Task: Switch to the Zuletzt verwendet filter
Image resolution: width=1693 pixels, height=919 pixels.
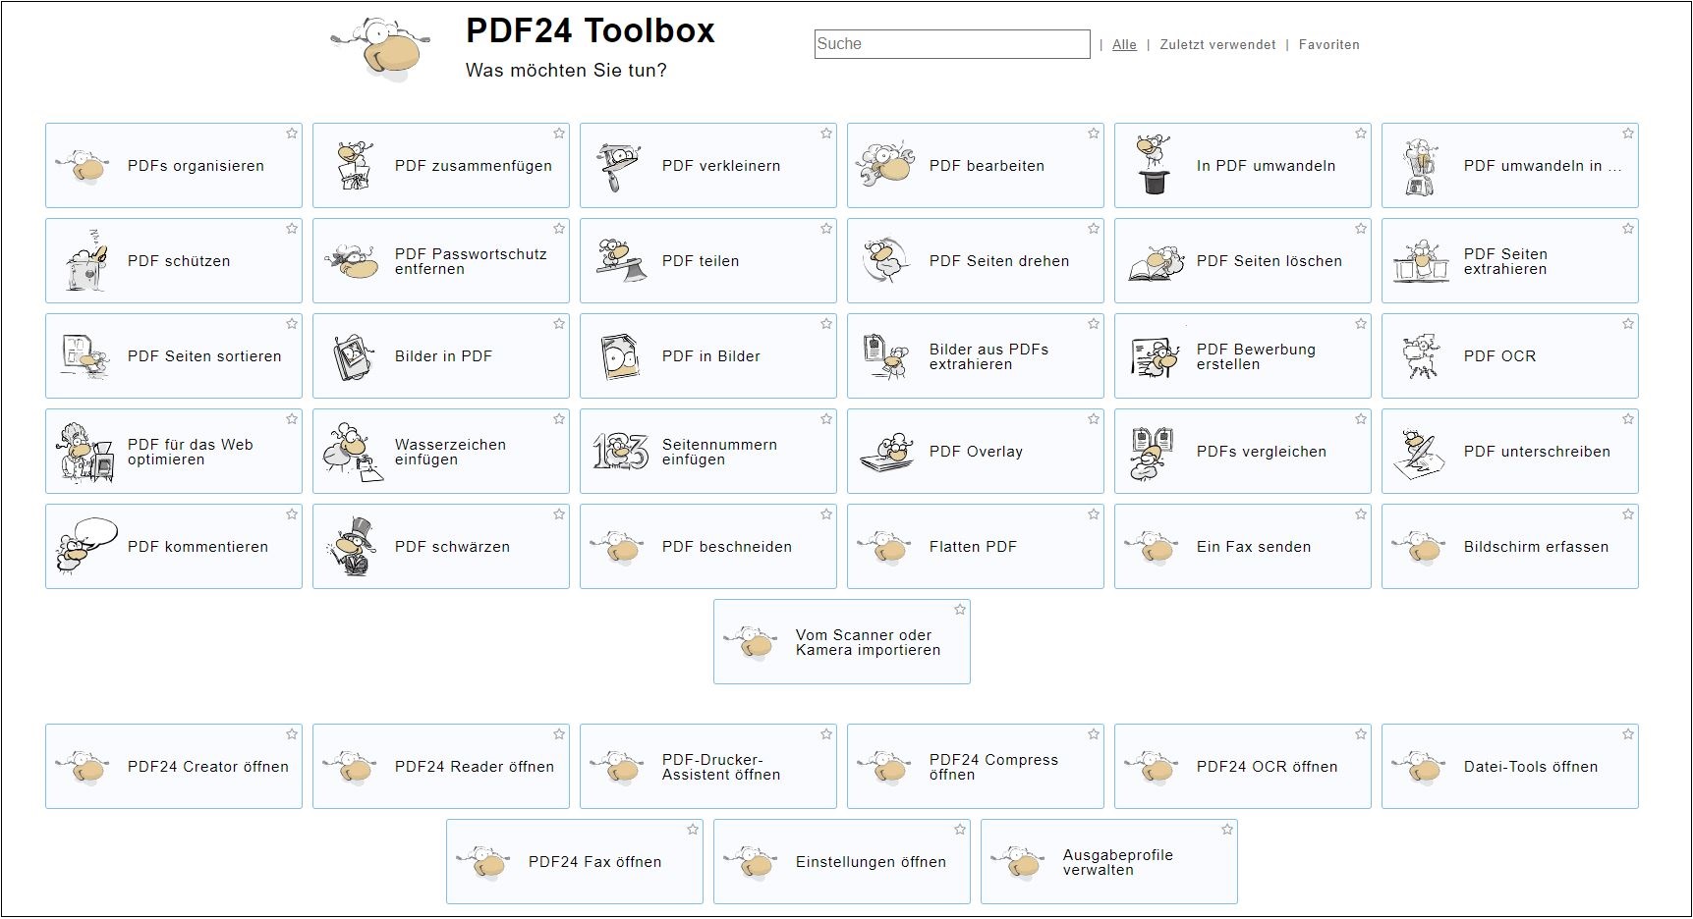Action: [x=1217, y=45]
